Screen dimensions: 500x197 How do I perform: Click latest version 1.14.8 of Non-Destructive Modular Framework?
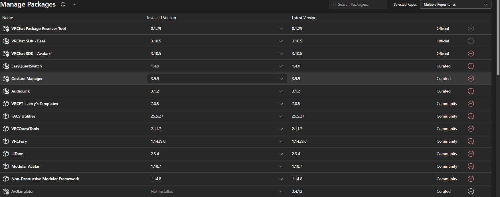pyautogui.click(x=297, y=179)
